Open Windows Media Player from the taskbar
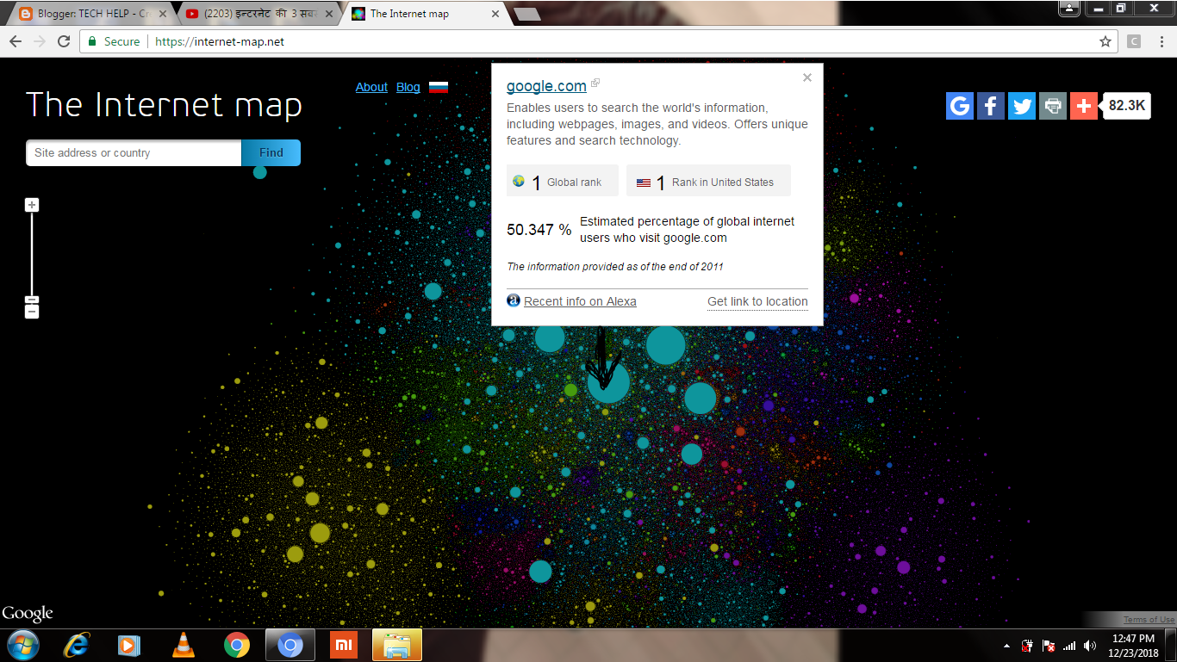The height and width of the screenshot is (662, 1177). click(x=129, y=645)
